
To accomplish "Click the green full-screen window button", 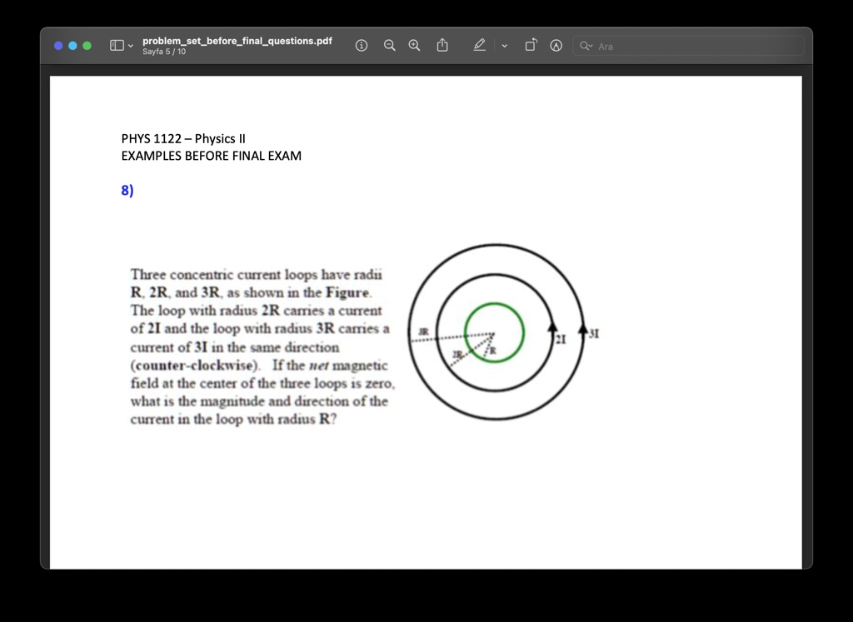I will pyautogui.click(x=87, y=46).
